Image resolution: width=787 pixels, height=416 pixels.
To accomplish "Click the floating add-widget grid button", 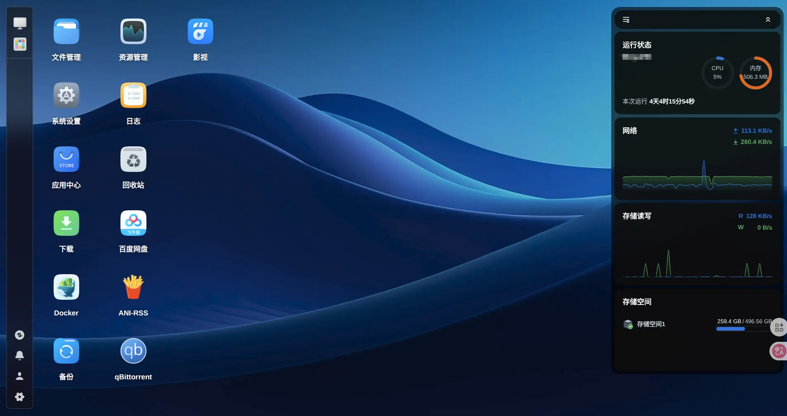I will click(x=779, y=327).
